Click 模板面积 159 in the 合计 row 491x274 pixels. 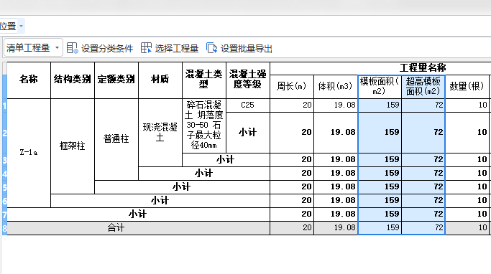click(380, 228)
